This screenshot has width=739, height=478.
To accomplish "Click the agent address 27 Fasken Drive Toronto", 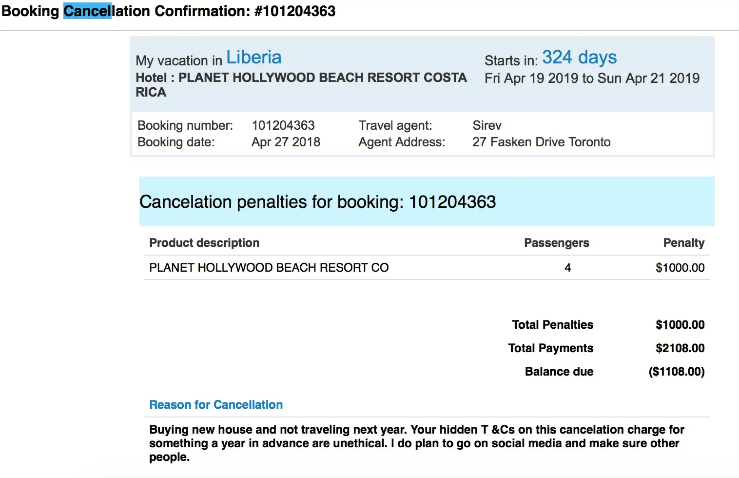I will [x=541, y=142].
